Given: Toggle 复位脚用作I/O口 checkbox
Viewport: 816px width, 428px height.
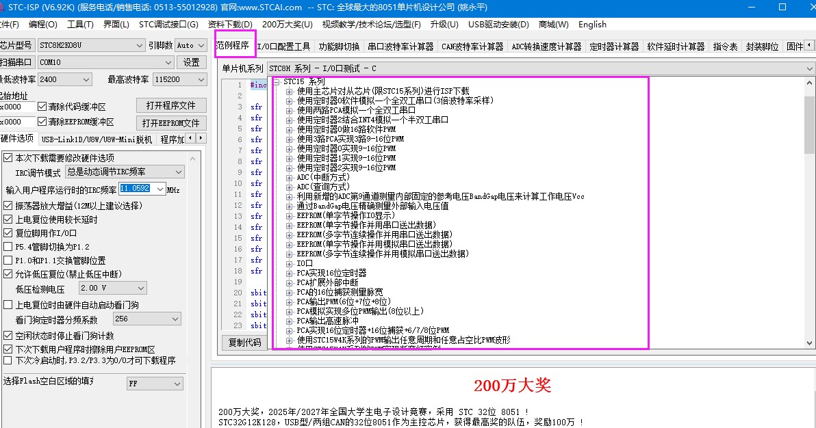Looking at the screenshot, I should click(x=8, y=233).
